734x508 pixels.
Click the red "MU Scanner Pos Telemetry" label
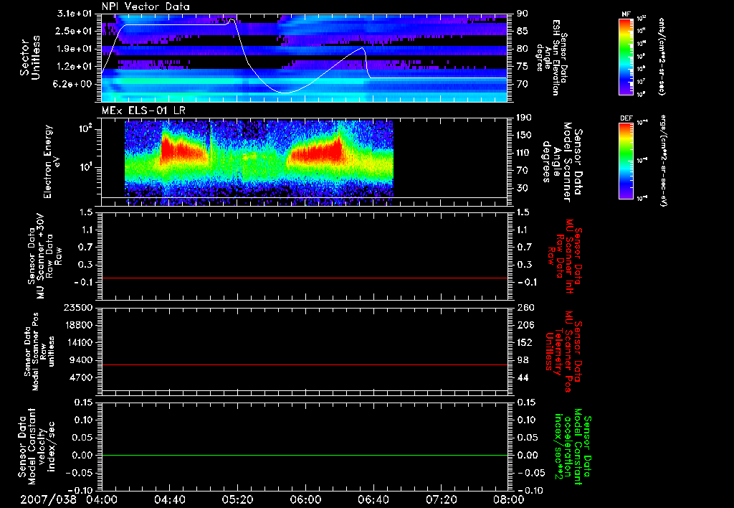(x=564, y=352)
